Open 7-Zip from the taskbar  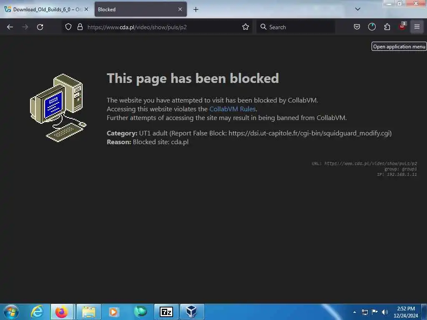(x=166, y=312)
